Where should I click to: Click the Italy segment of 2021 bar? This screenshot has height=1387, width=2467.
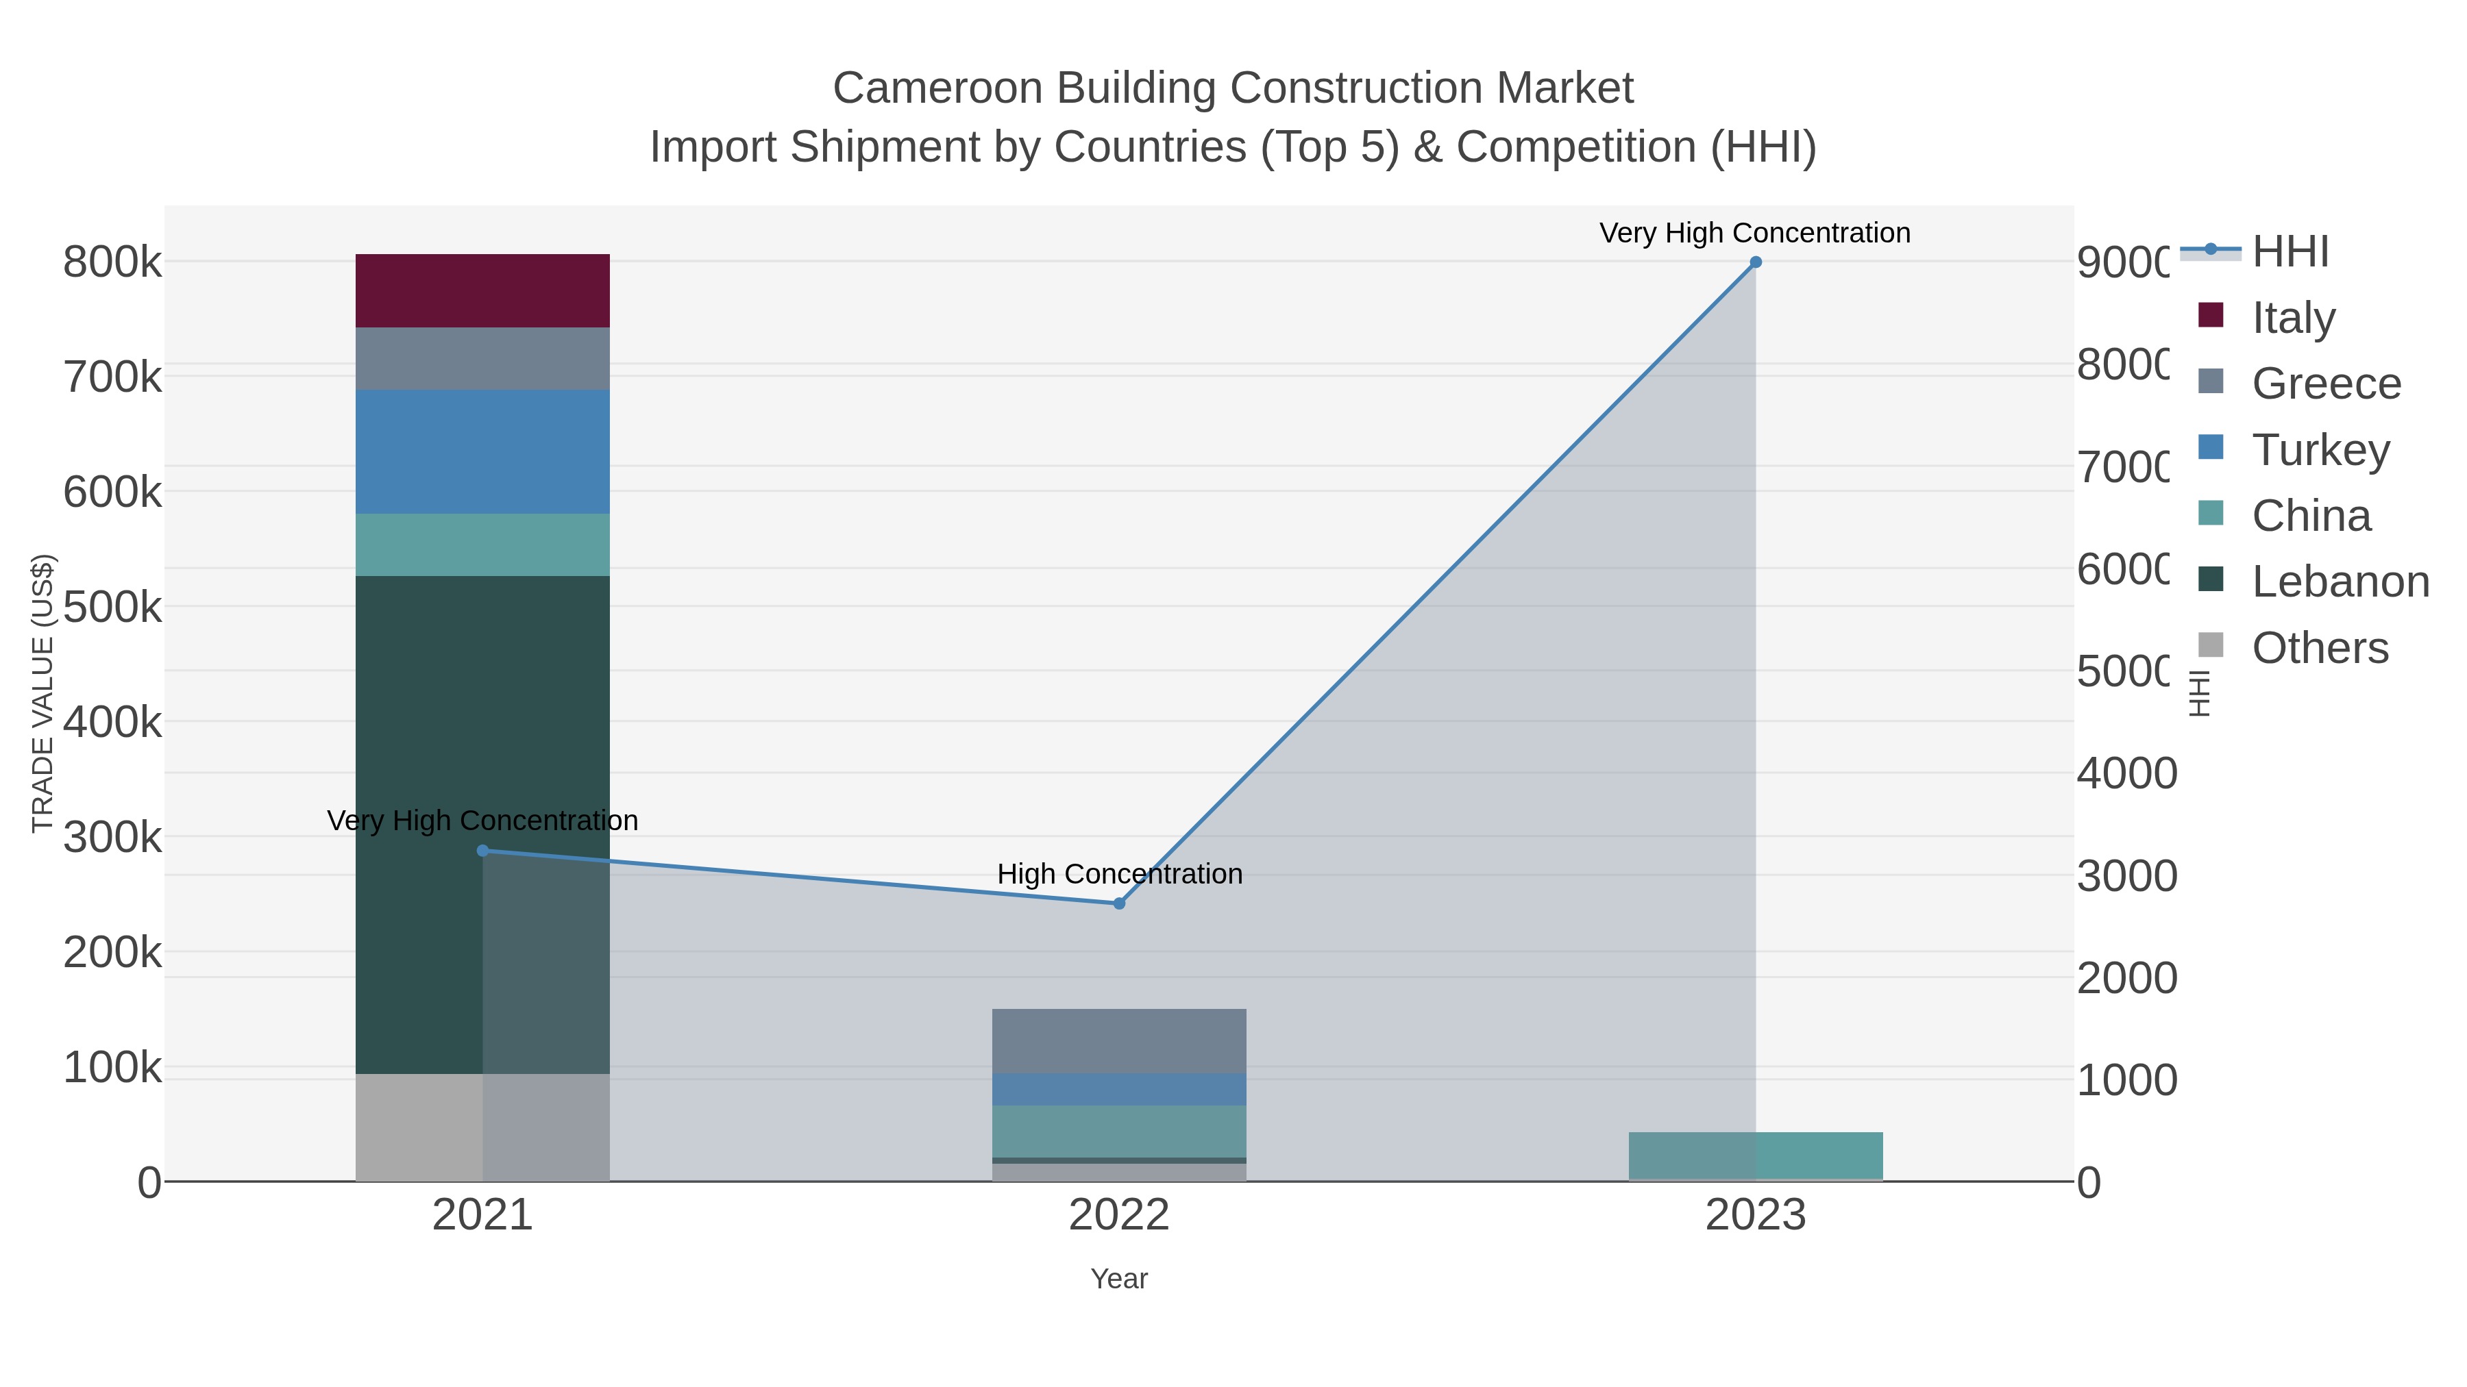click(x=482, y=291)
